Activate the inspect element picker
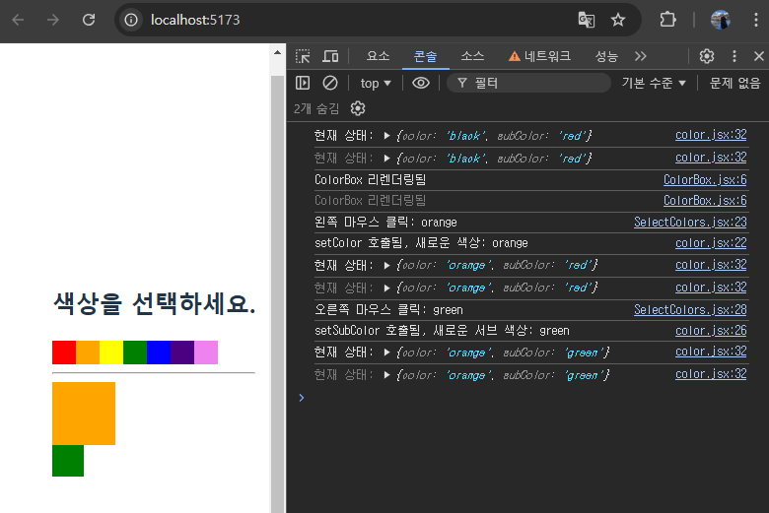 pyautogui.click(x=303, y=56)
